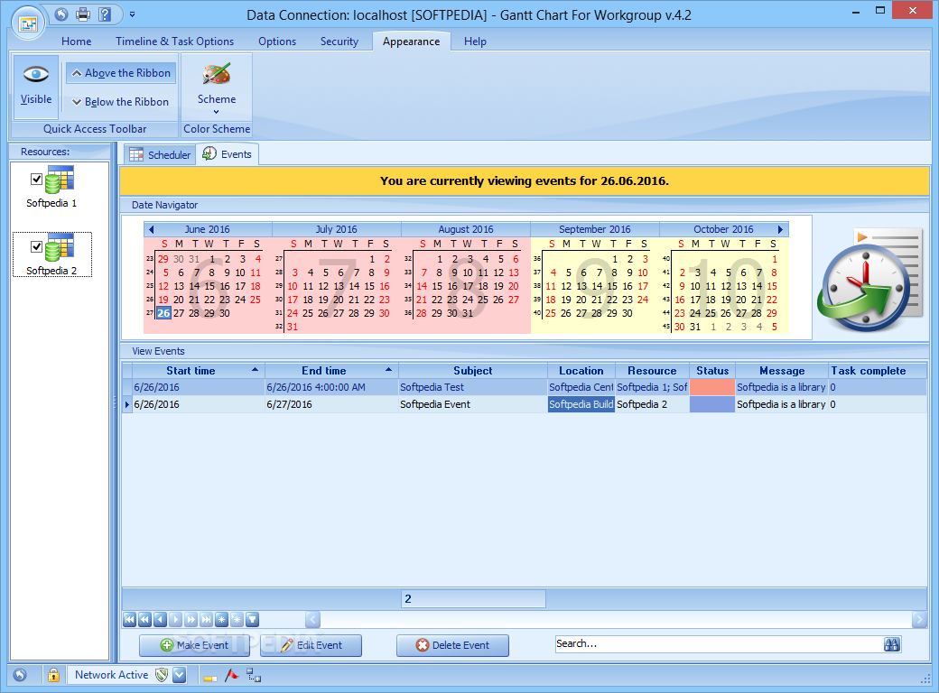Viewport: 939px width, 693px height.
Task: Choose Below the Ribbon placement
Action: [x=121, y=102]
